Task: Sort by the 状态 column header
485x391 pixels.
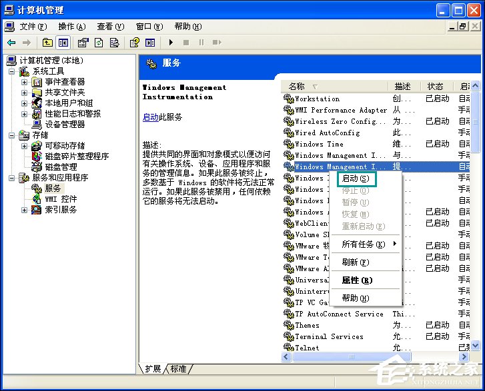Action: (x=436, y=87)
